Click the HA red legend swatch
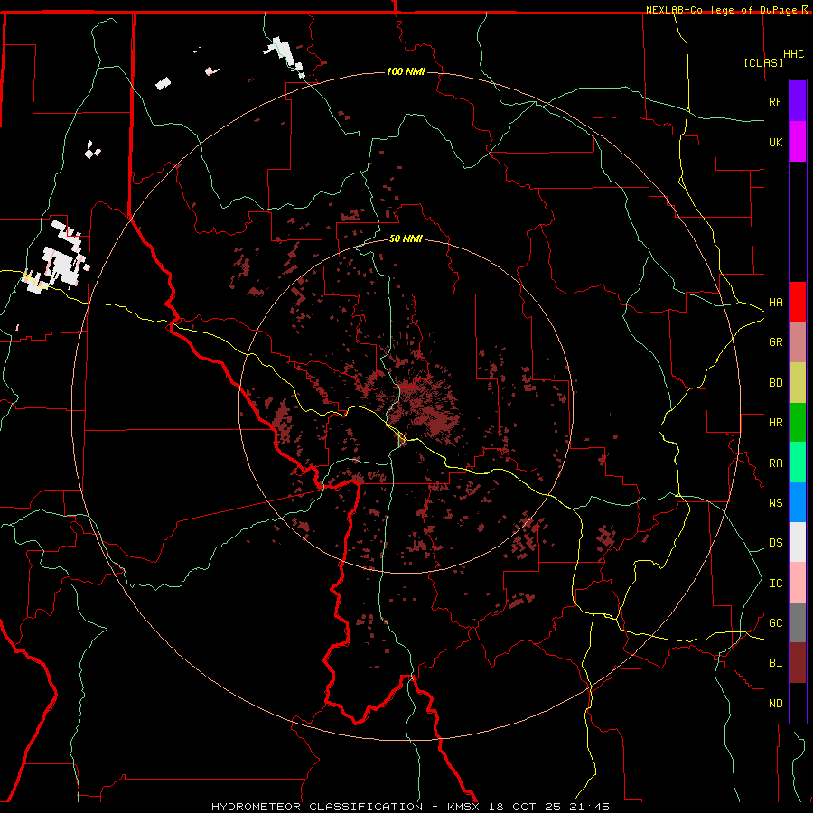Screen dimensions: 813x813 798,302
